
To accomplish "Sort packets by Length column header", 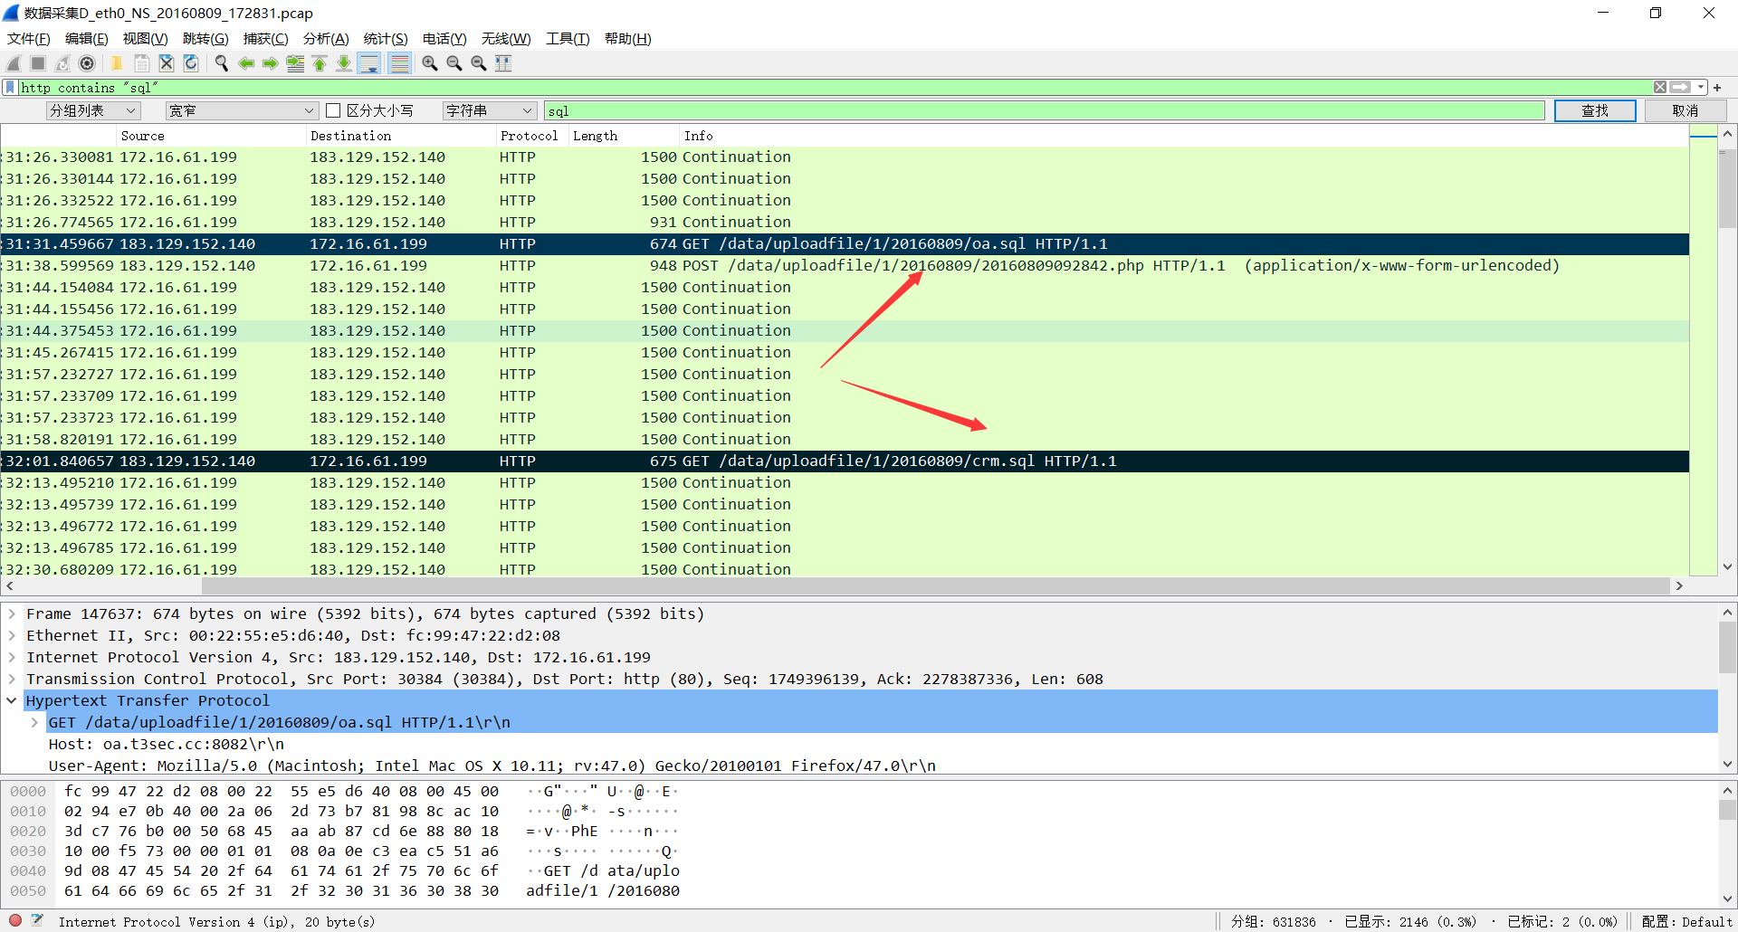I will click(x=624, y=136).
